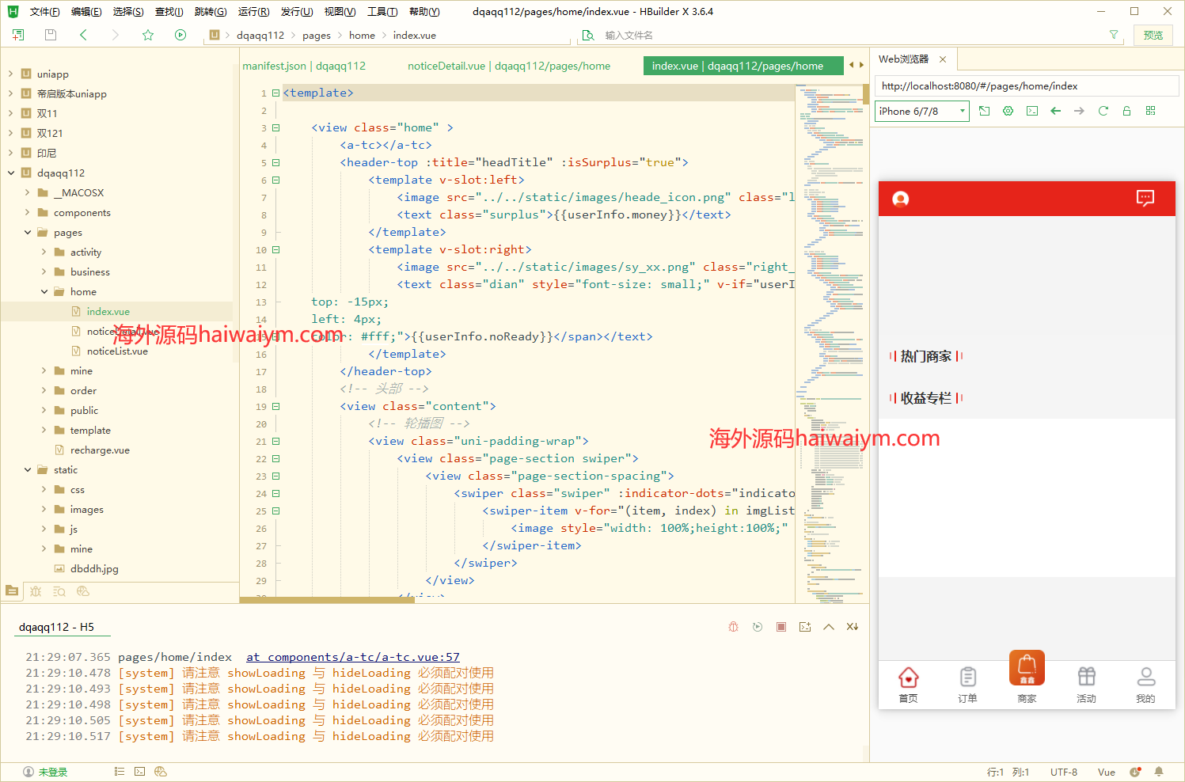Click the 预览 button
Screen dimensions: 1185x782
(x=1153, y=35)
